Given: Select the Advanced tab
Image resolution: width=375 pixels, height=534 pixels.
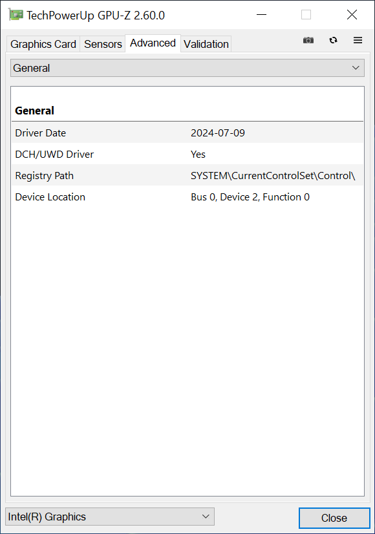Looking at the screenshot, I should (153, 43).
